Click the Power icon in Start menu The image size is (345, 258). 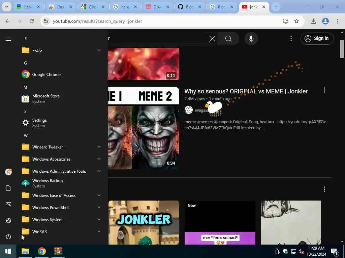click(8, 236)
